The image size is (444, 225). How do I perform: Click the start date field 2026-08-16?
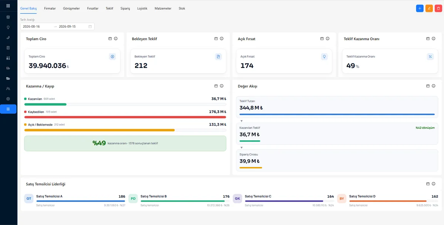point(37,27)
